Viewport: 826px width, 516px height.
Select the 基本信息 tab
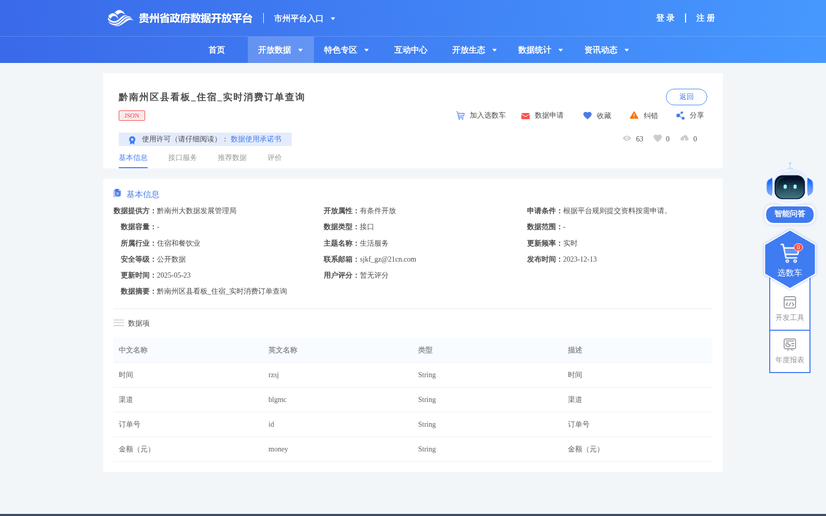[133, 158]
